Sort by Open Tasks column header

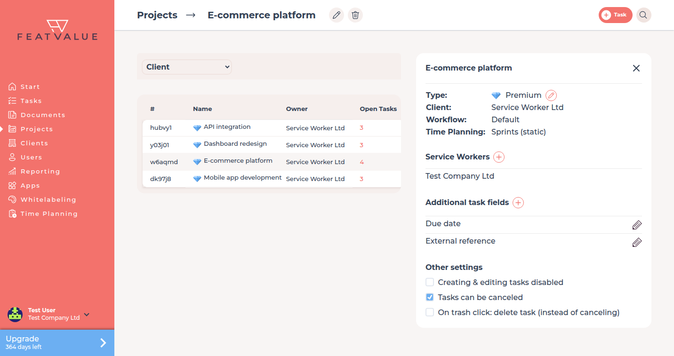pos(378,109)
